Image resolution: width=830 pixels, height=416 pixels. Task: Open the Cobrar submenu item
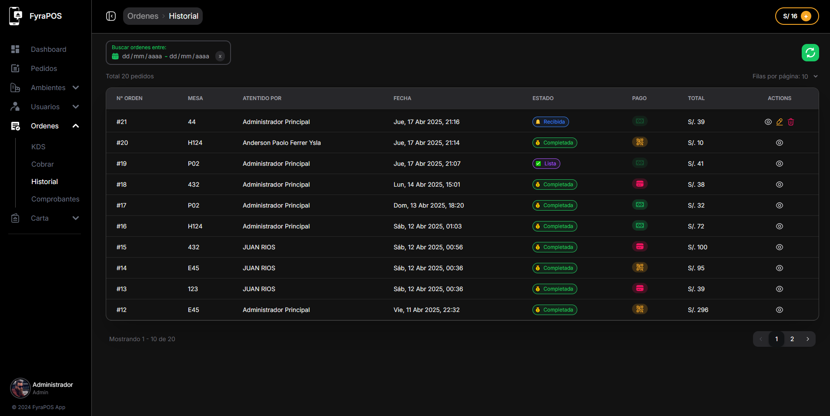tap(43, 164)
